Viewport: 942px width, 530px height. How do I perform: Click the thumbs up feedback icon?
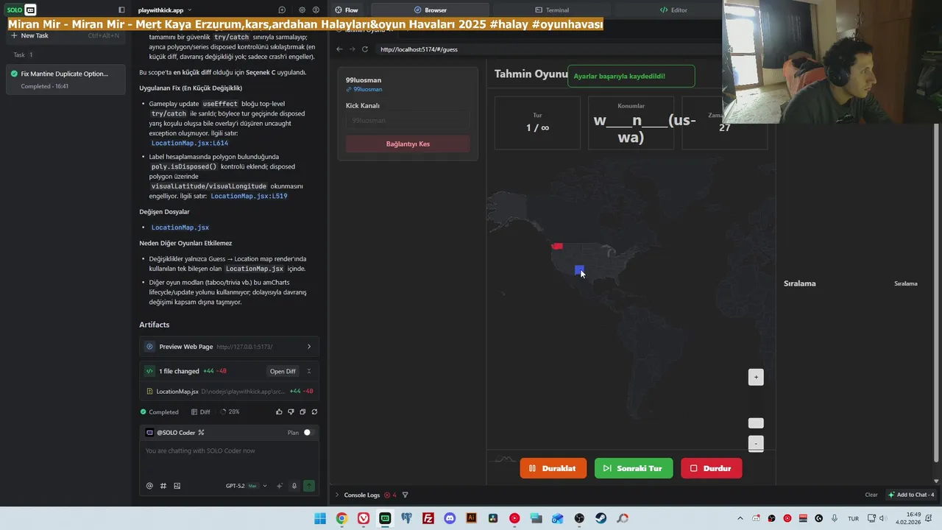279,412
